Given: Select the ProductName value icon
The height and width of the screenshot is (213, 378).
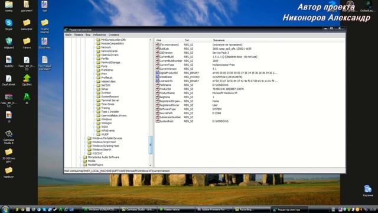Looking at the screenshot, I should (x=158, y=93).
